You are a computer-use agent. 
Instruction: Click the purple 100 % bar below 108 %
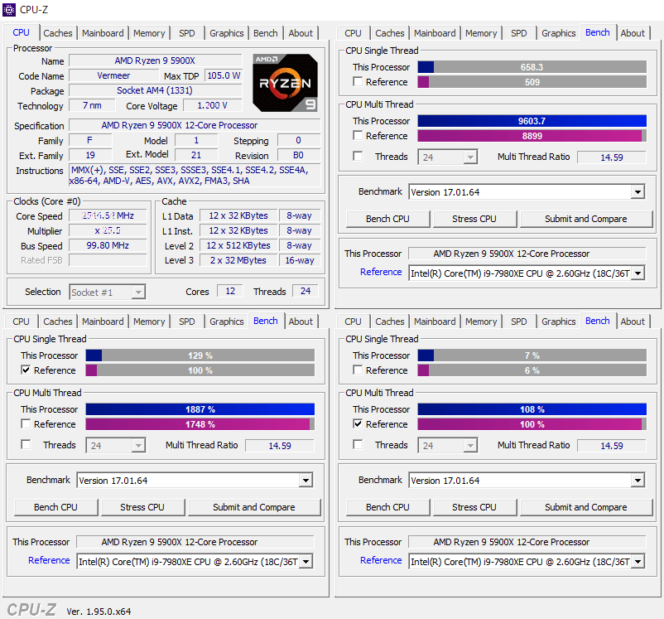tap(532, 424)
